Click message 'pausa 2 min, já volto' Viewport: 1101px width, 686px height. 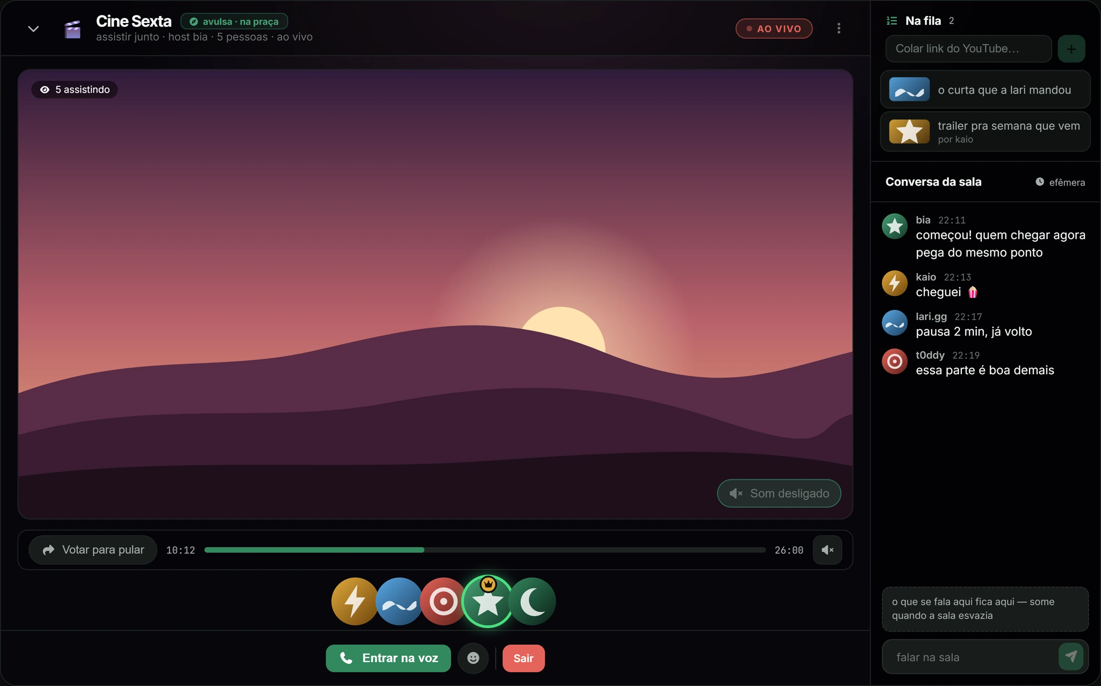pos(973,332)
